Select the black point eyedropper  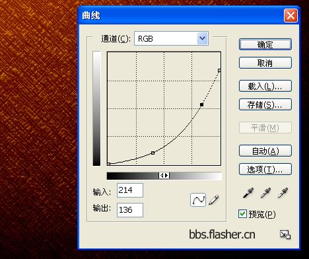pos(248,193)
